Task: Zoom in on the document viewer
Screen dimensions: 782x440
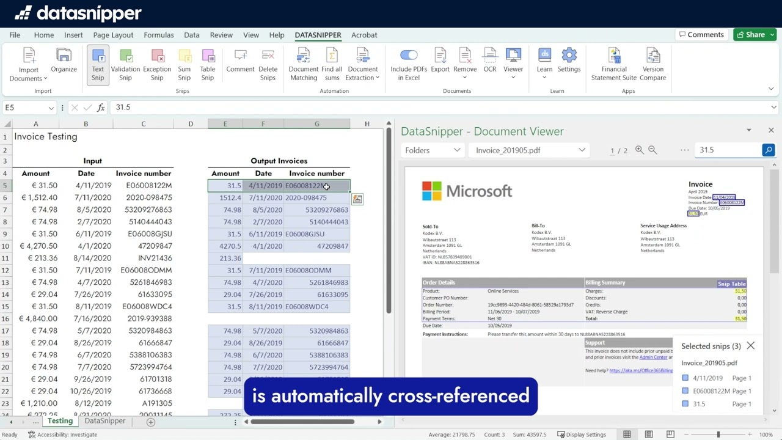Action: (639, 150)
